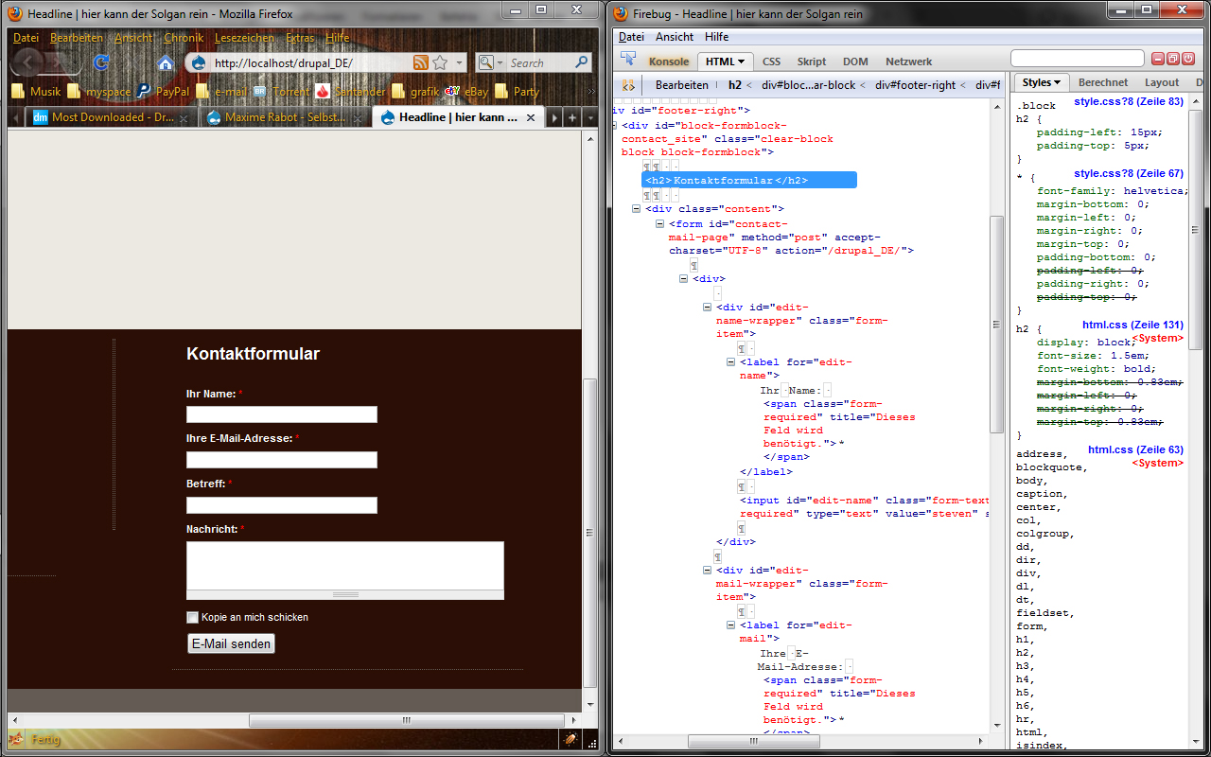Open the HTML tab dropdown arrow

(x=741, y=62)
